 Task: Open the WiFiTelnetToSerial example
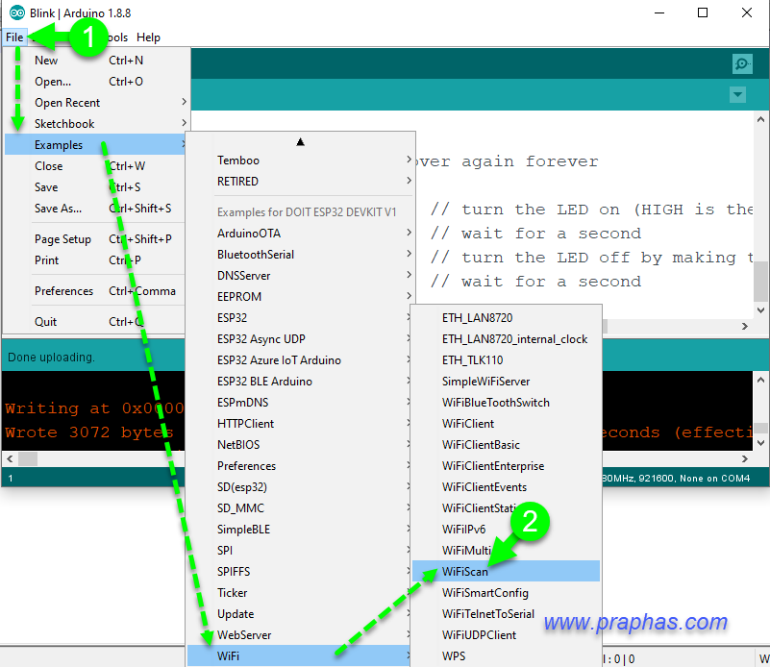(506, 613)
